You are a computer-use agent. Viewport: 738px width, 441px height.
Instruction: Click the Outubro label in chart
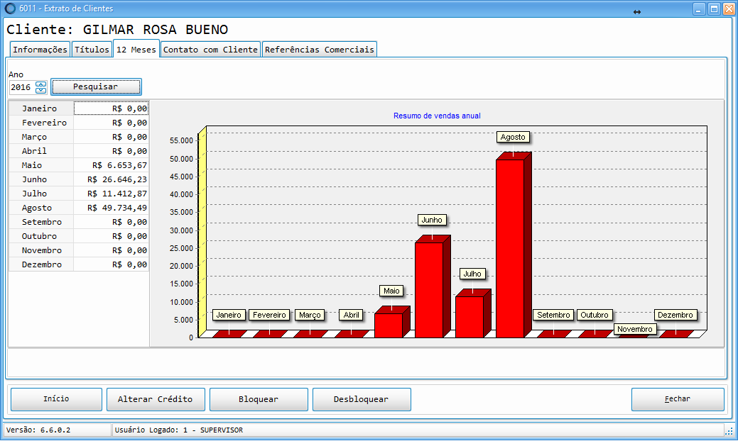coord(595,315)
